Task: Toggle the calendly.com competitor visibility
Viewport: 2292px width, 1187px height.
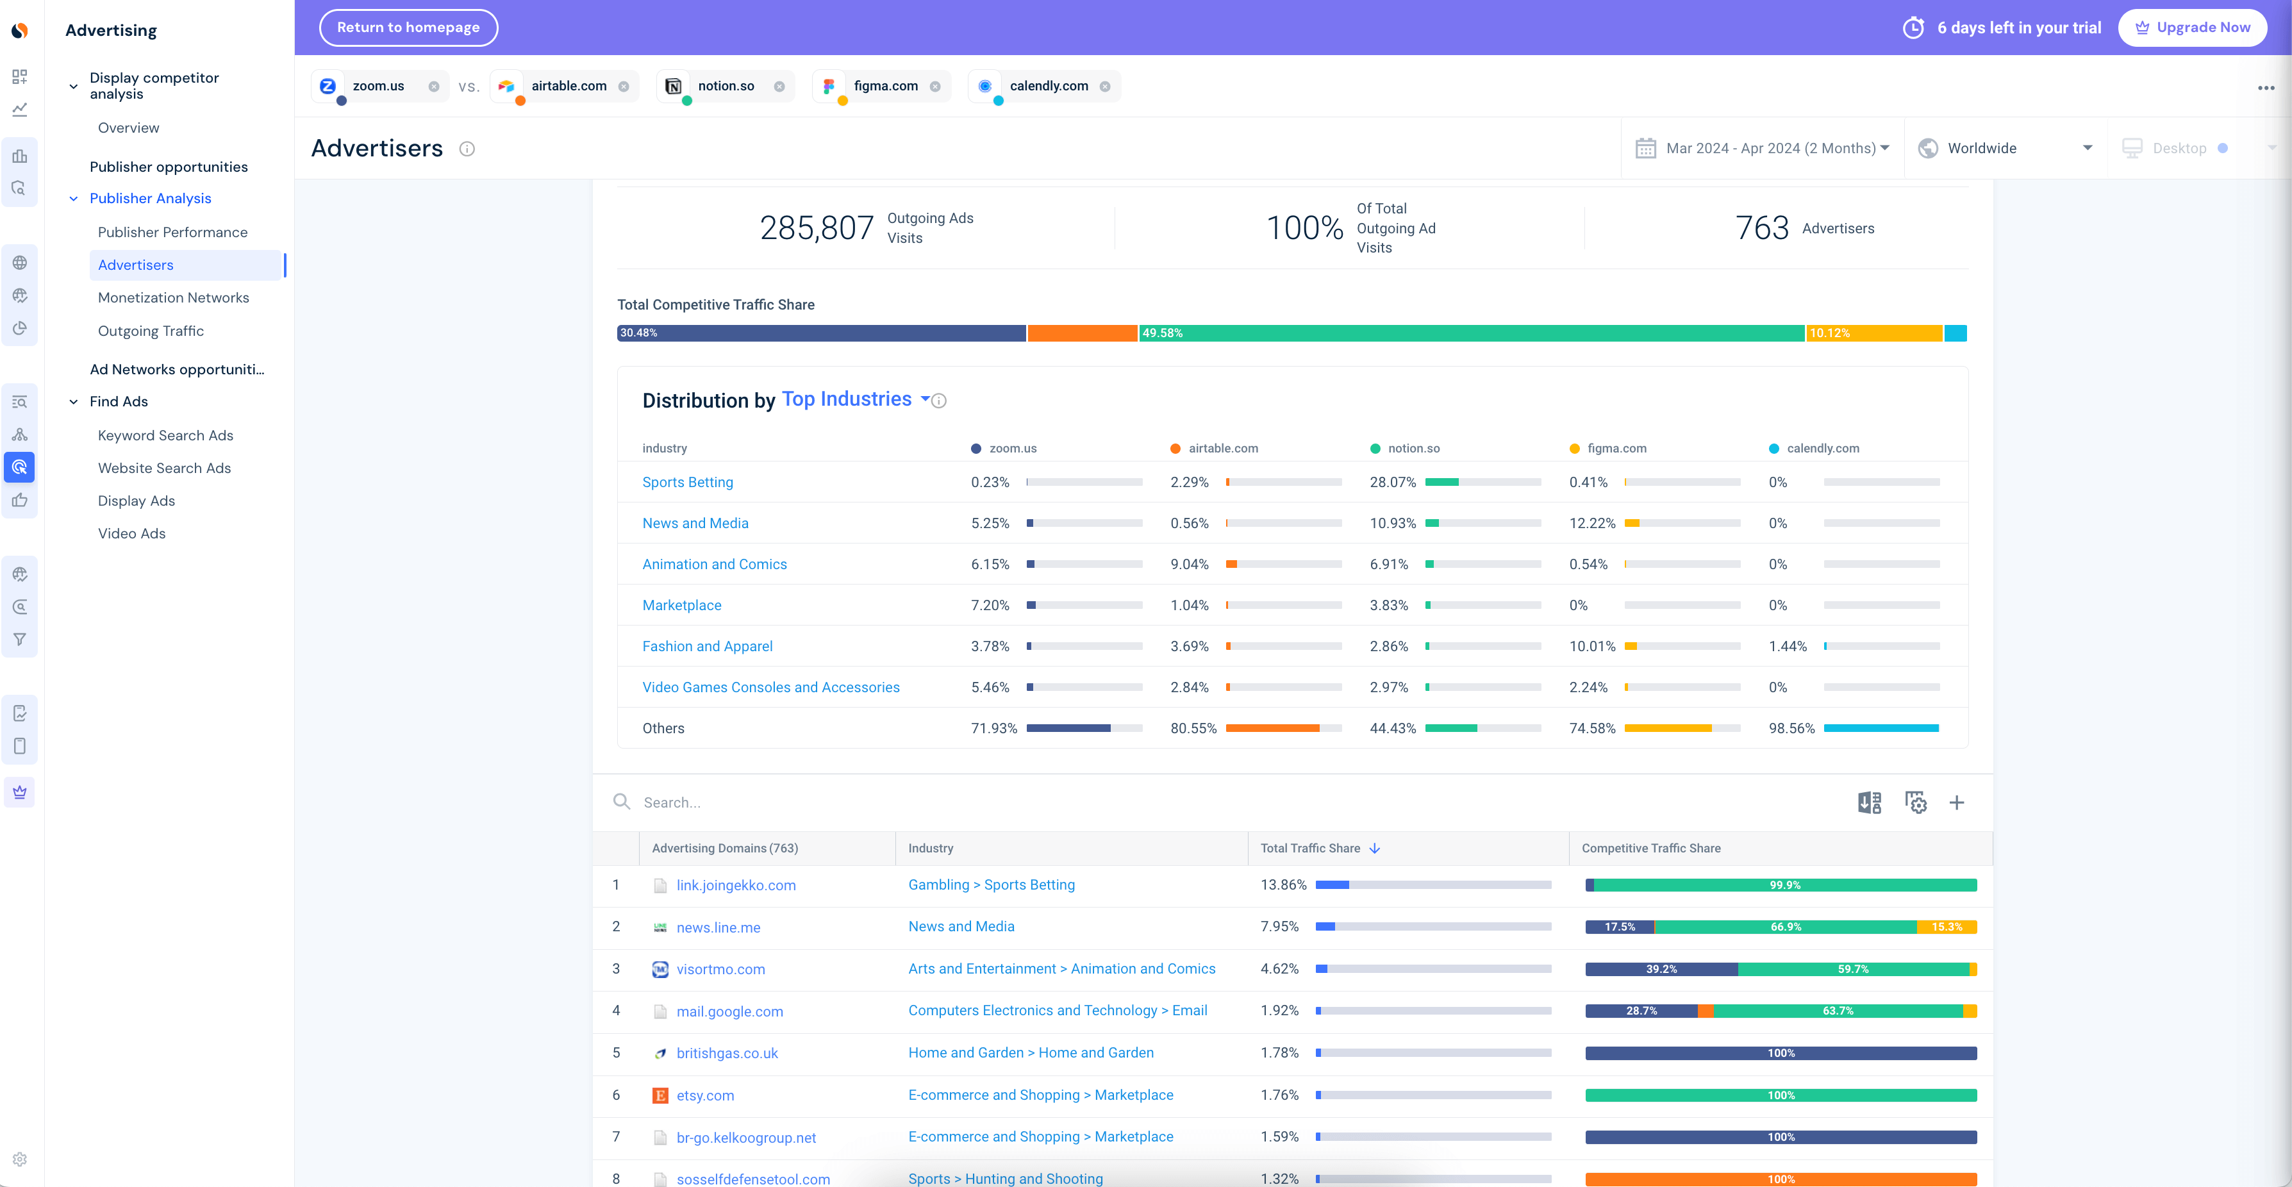Action: click(x=998, y=99)
